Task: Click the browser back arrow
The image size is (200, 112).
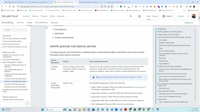Action: [2, 6]
